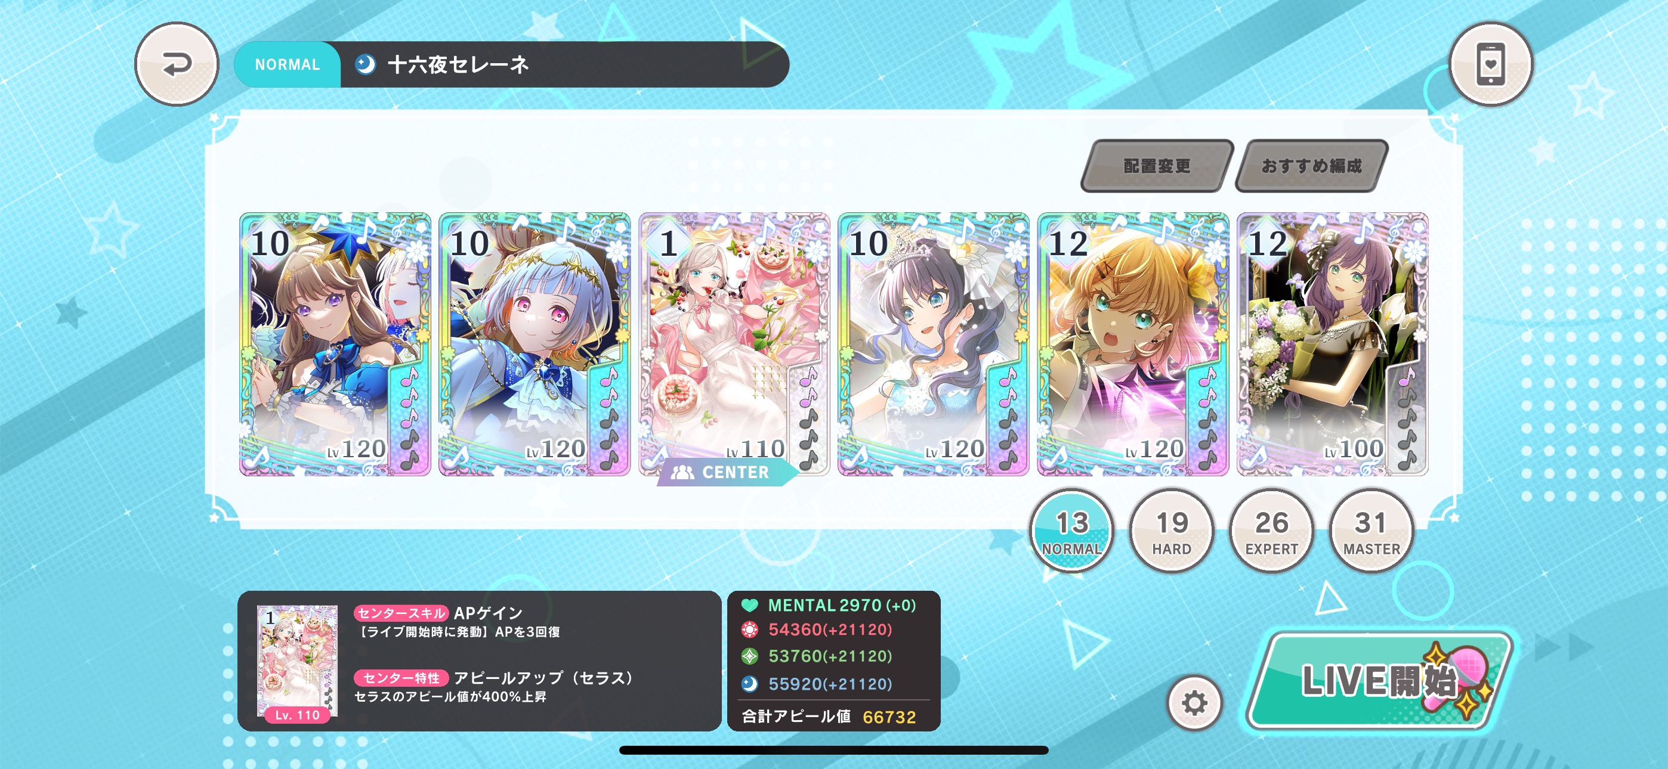Tap the back arrow button
The height and width of the screenshot is (769, 1668).
point(176,64)
